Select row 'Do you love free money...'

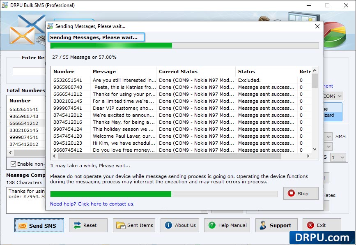[181, 150]
